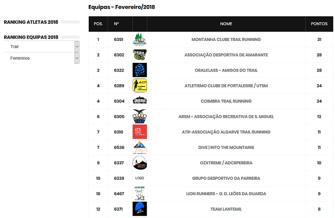Click the Equipas - Fevereiro/2018 heading

pos(122,7)
